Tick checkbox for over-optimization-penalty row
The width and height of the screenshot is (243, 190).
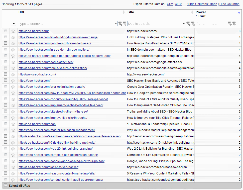6,87
